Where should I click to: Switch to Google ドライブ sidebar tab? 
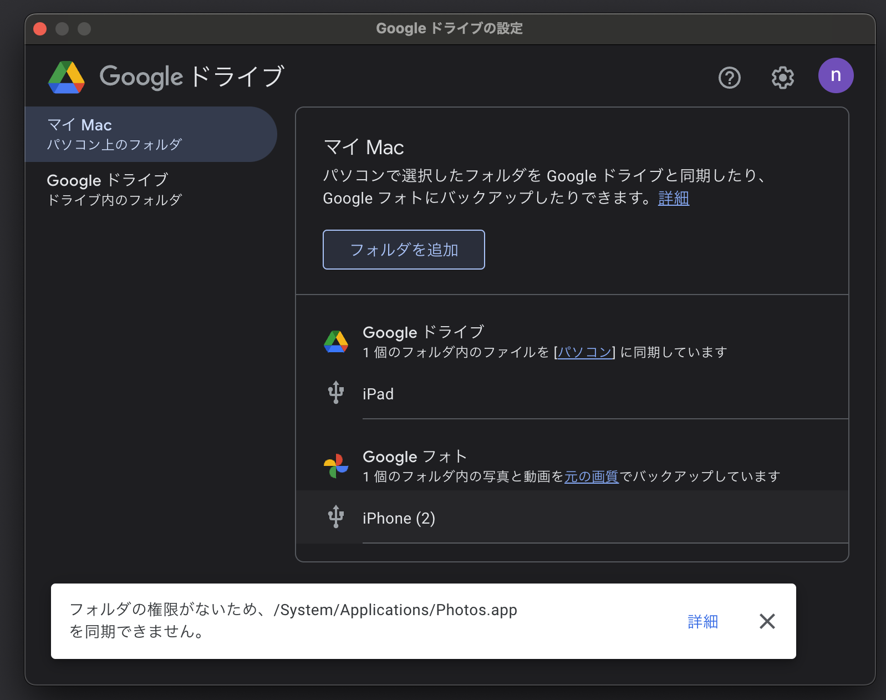pyautogui.click(x=151, y=190)
